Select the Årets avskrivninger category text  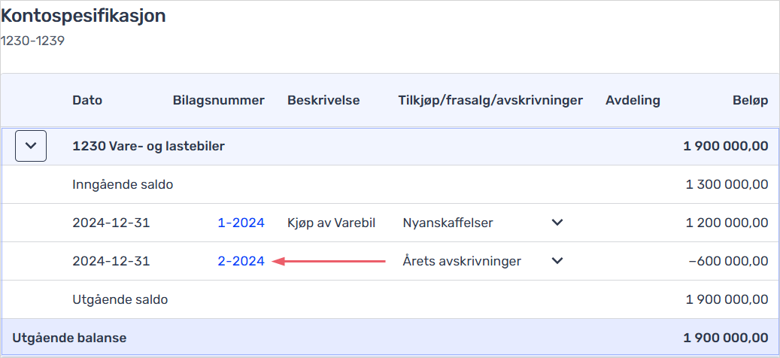462,261
